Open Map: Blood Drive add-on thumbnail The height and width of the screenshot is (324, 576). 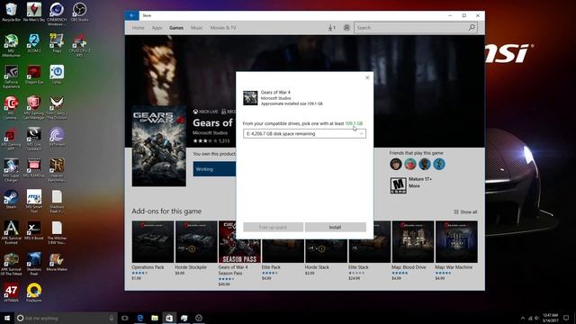(413, 241)
